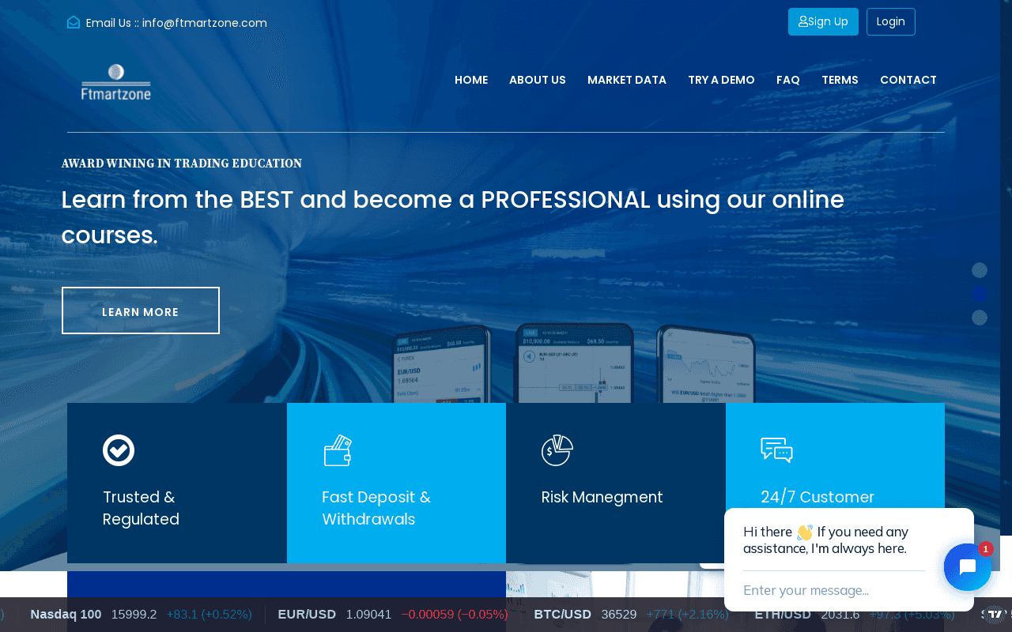Click the Ftmartzone logo
This screenshot has height=632, width=1012.
click(116, 82)
